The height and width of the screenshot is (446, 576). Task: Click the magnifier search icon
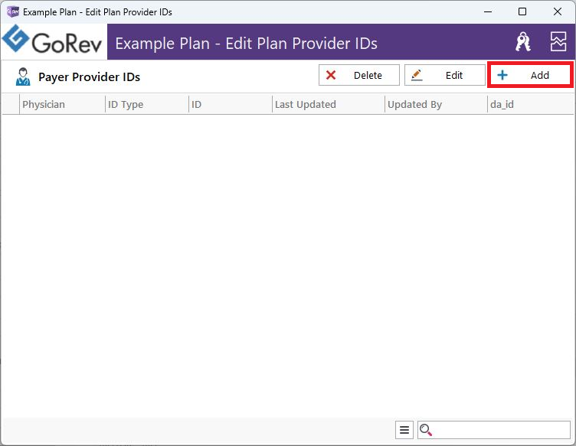click(x=426, y=430)
